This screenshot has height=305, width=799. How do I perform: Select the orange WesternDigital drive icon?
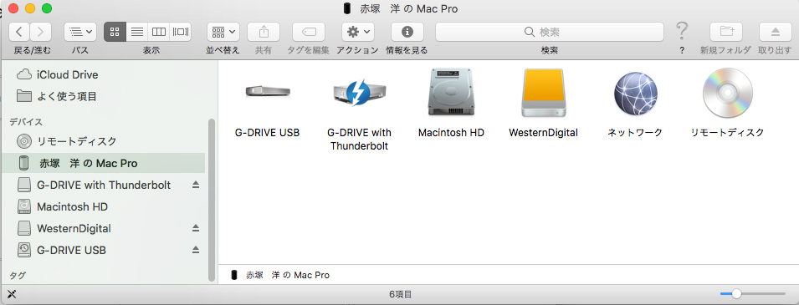(x=543, y=94)
